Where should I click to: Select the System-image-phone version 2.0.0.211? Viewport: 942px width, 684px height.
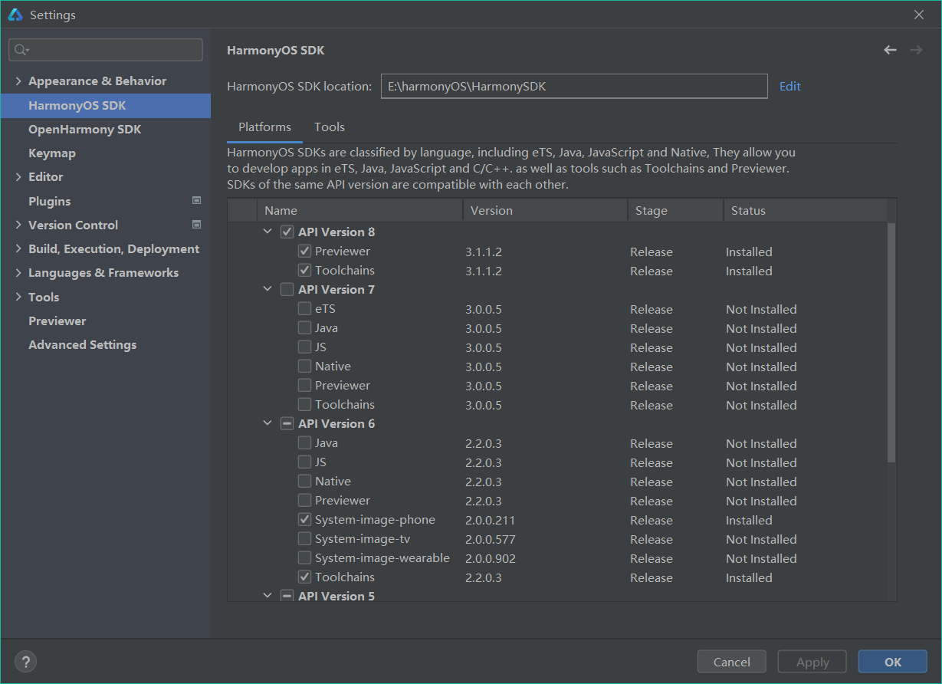[x=490, y=520]
